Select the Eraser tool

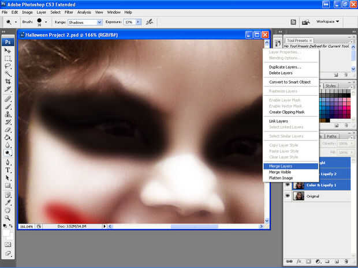pos(8,130)
